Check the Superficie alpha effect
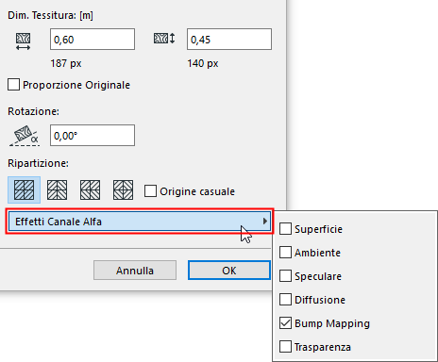The height and width of the screenshot is (362, 438). tap(285, 229)
